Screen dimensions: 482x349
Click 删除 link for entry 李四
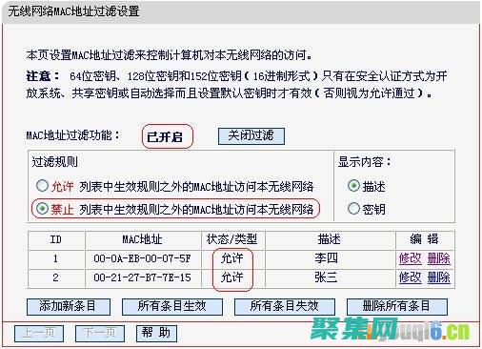(438, 258)
